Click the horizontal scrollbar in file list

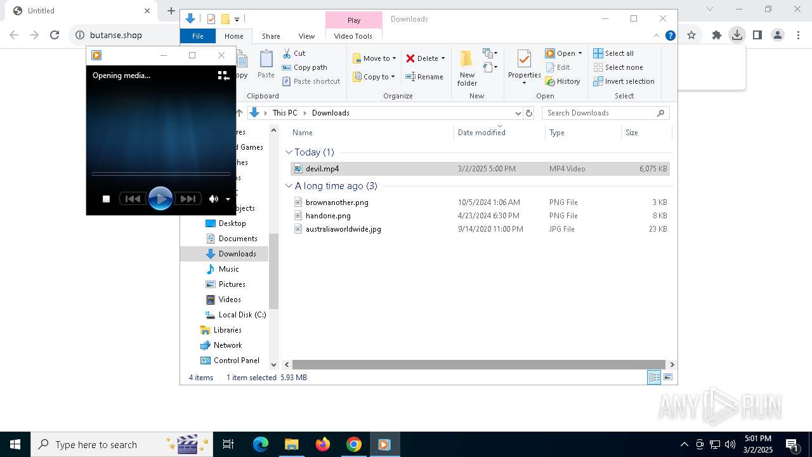(x=480, y=365)
